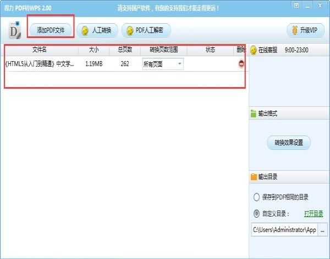Click the 人工转换 button

click(97, 30)
